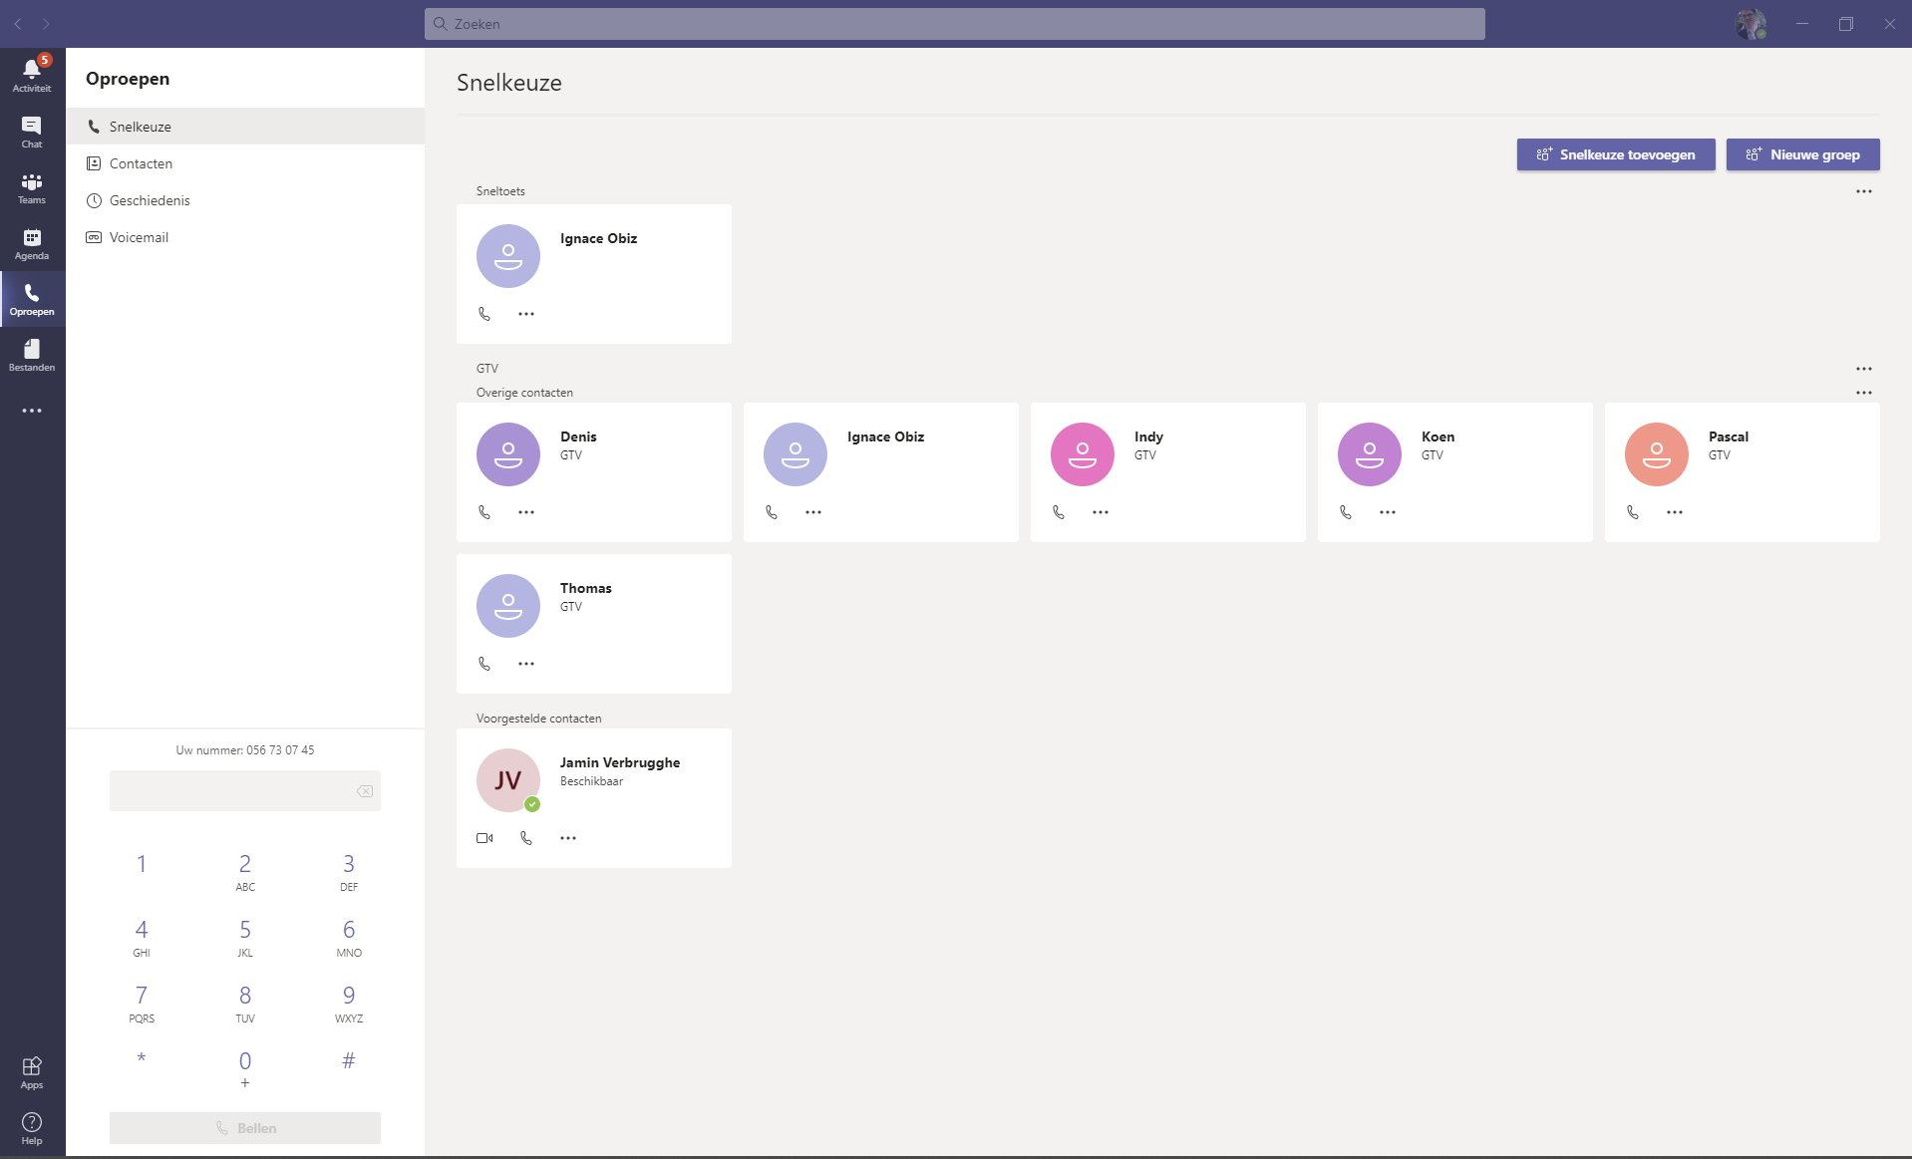Viewport: 1912px width, 1159px height.
Task: Open Bestanden files in the sidebar
Action: [x=32, y=355]
